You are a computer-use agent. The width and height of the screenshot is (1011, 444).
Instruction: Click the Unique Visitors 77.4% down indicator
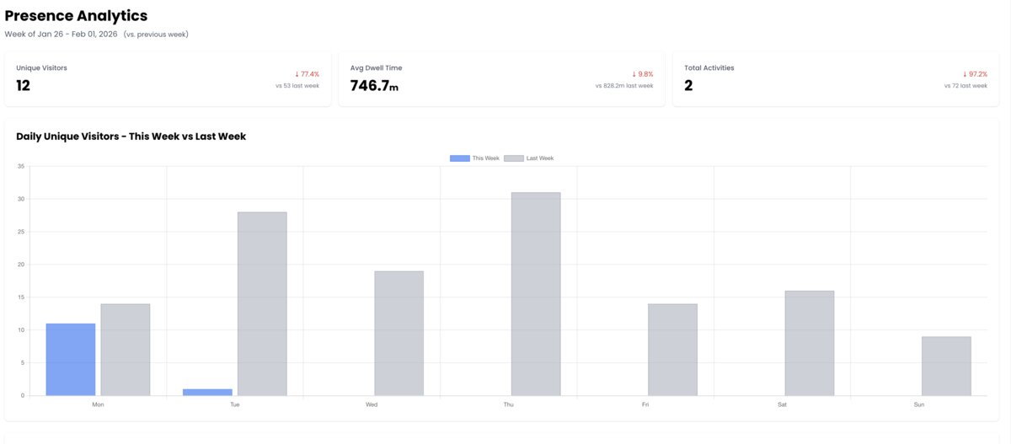[x=307, y=74]
